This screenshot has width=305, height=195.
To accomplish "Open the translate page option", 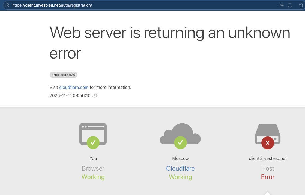I will click(x=281, y=5).
